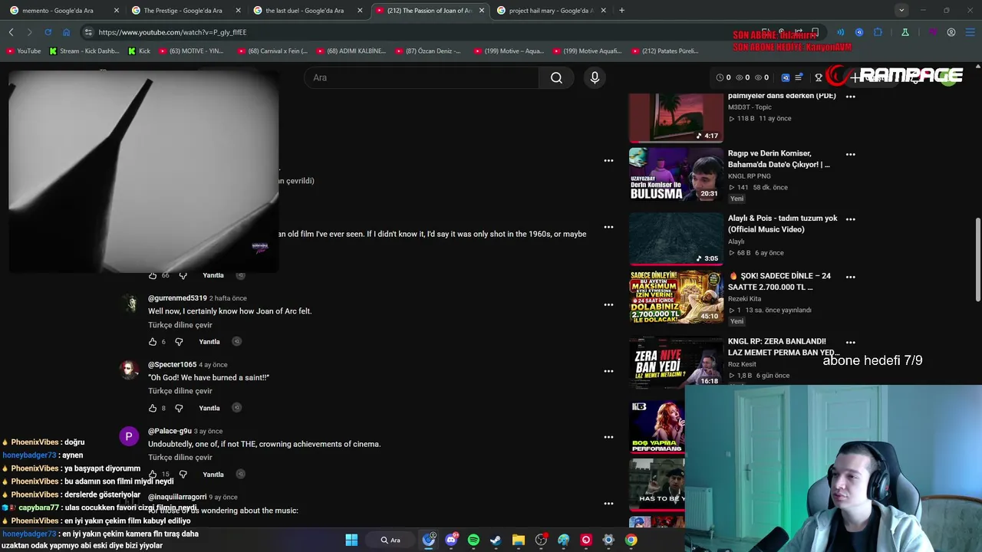The width and height of the screenshot is (982, 552).
Task: Open site info icon beside URL
Action: 88,32
